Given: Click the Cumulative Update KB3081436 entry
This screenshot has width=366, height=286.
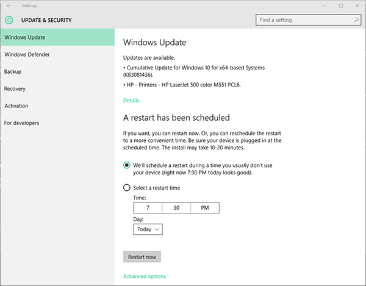Looking at the screenshot, I should tap(194, 71).
